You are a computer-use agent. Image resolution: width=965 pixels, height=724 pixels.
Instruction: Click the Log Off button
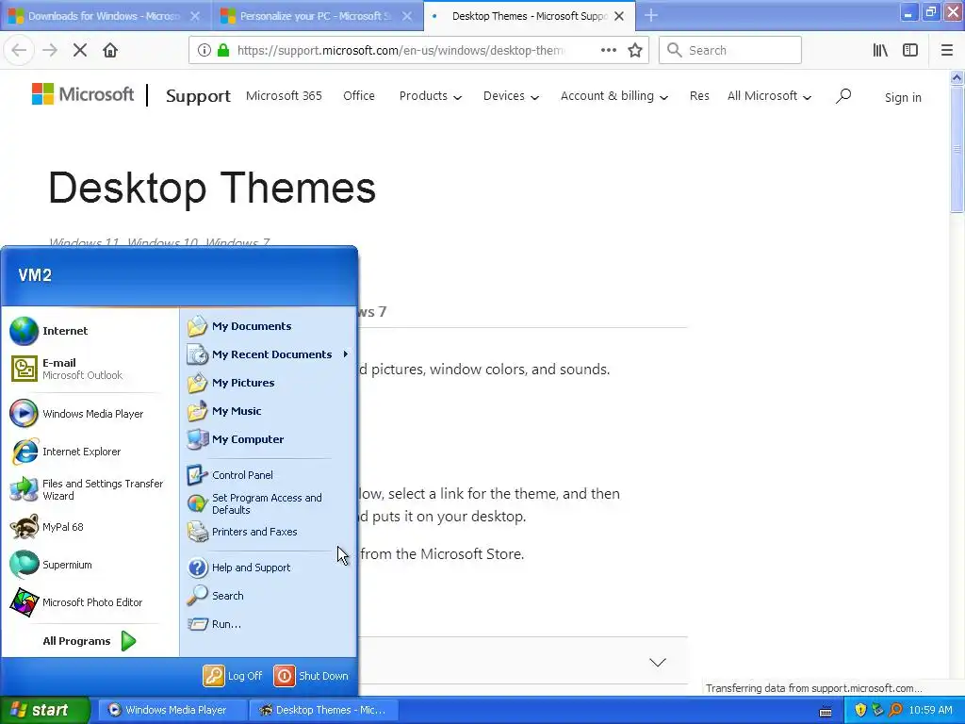234,675
